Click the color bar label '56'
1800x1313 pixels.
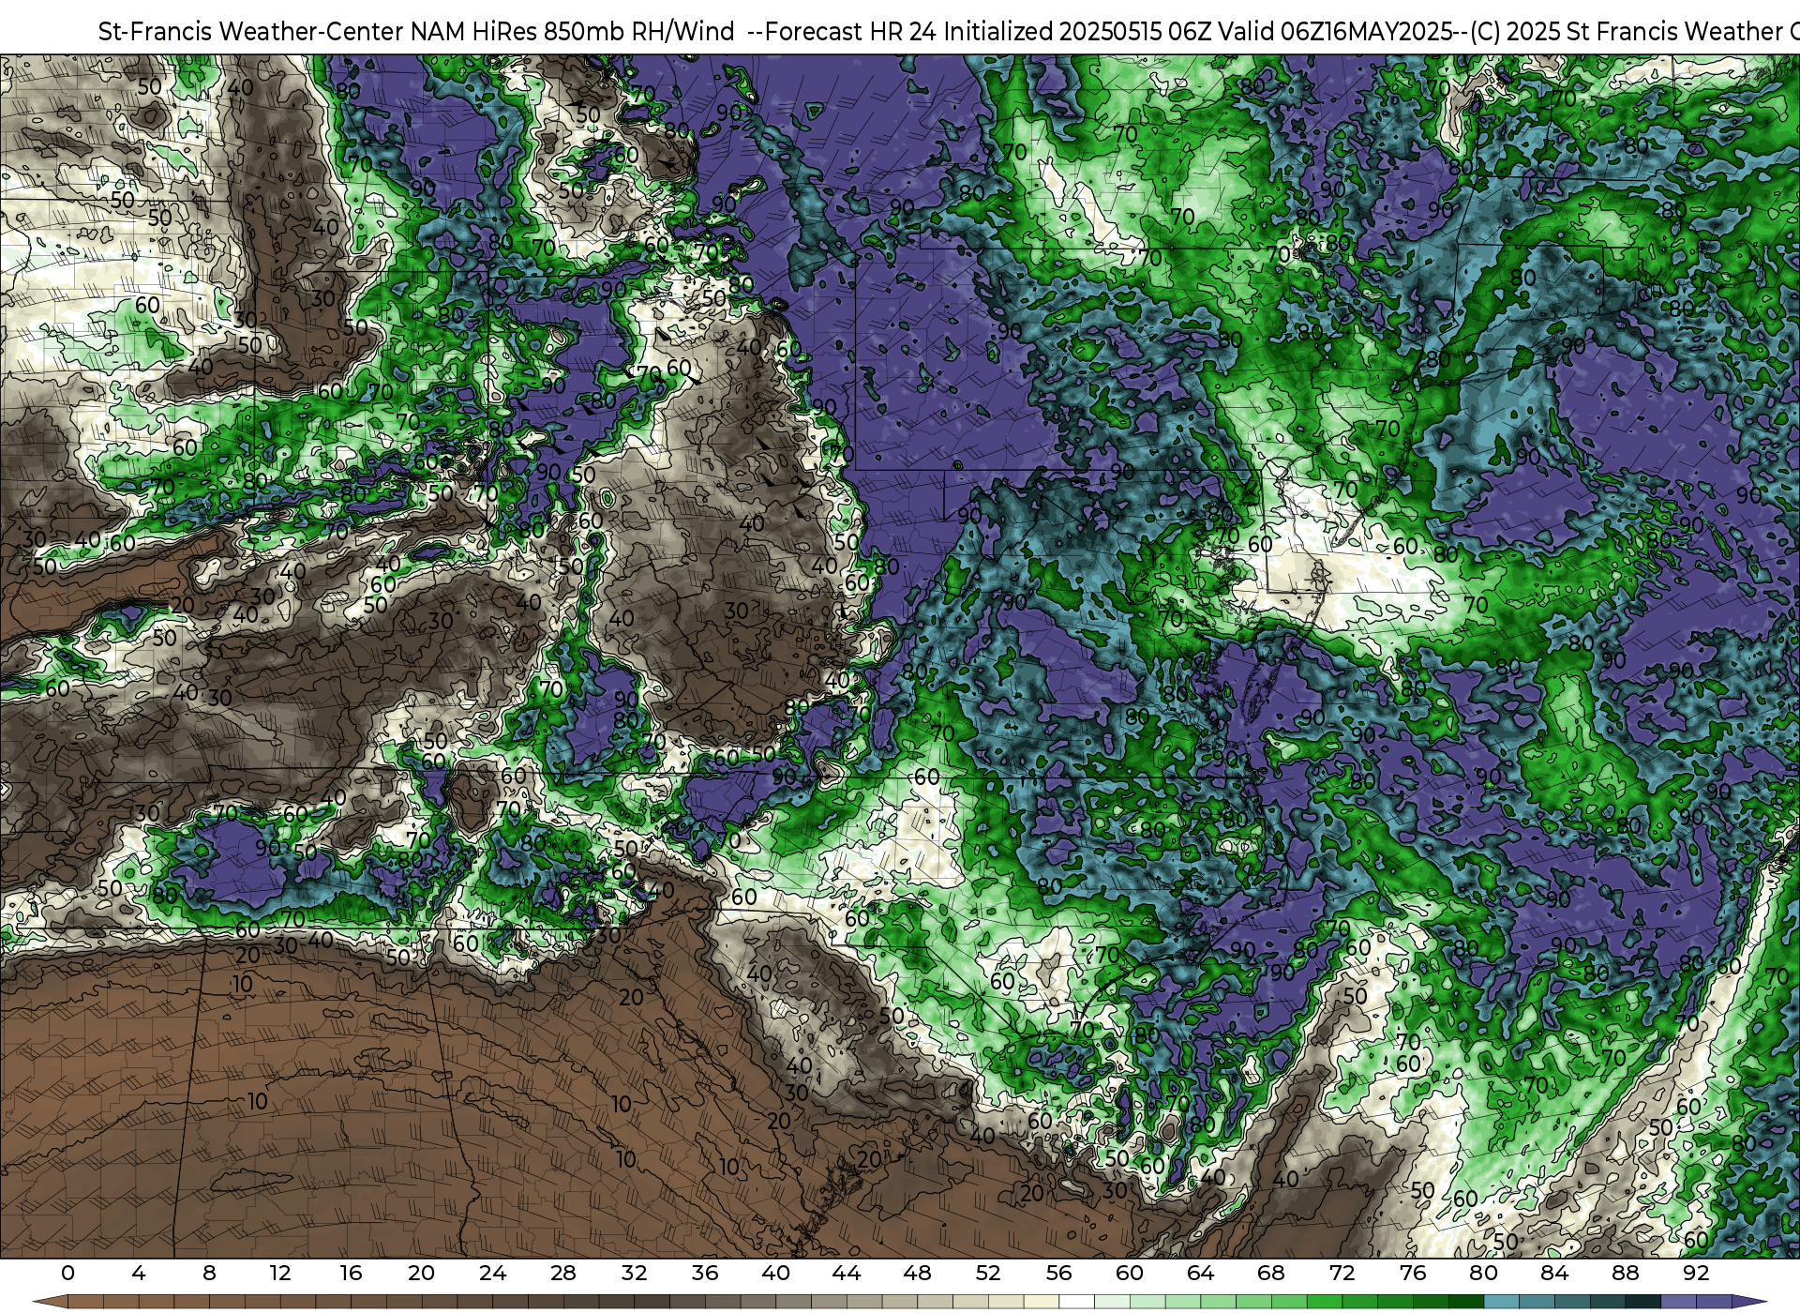[x=1058, y=1273]
